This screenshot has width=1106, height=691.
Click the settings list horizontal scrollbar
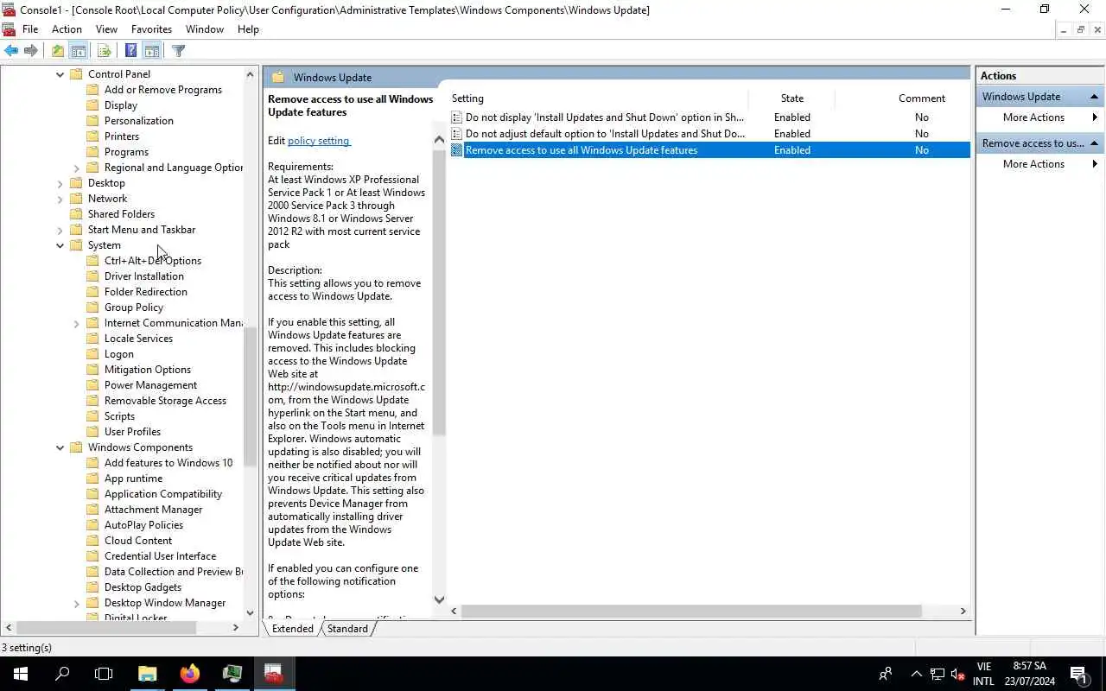[x=691, y=611]
